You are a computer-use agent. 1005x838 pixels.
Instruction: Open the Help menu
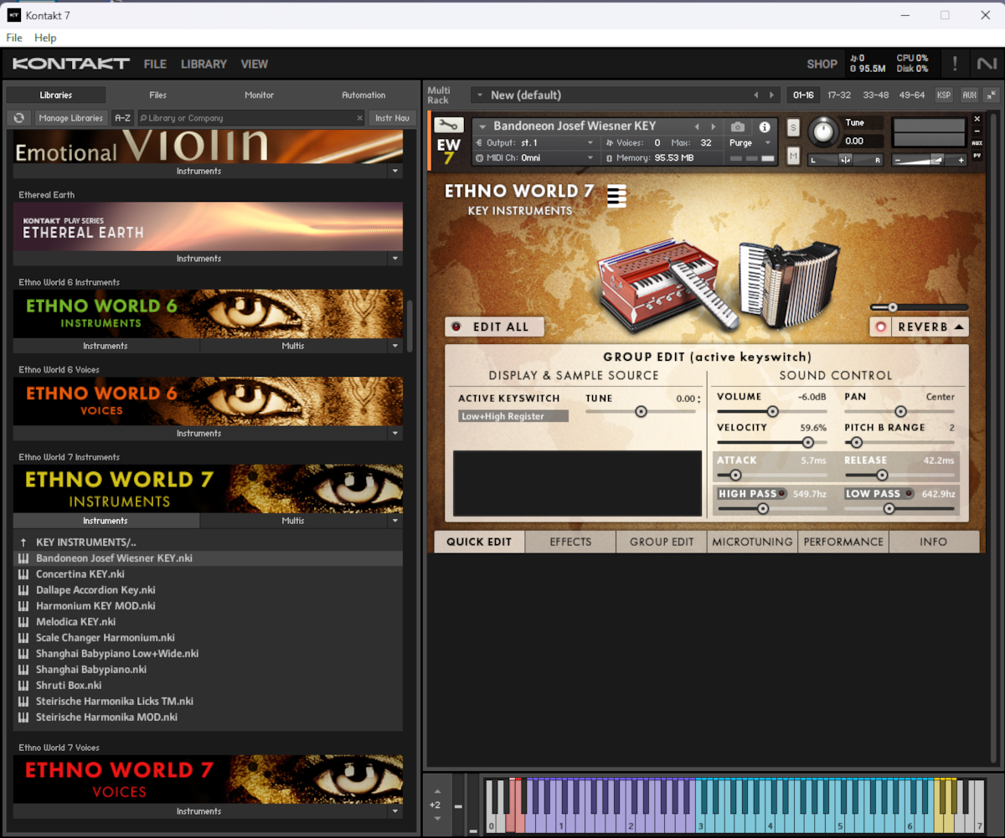click(x=45, y=38)
